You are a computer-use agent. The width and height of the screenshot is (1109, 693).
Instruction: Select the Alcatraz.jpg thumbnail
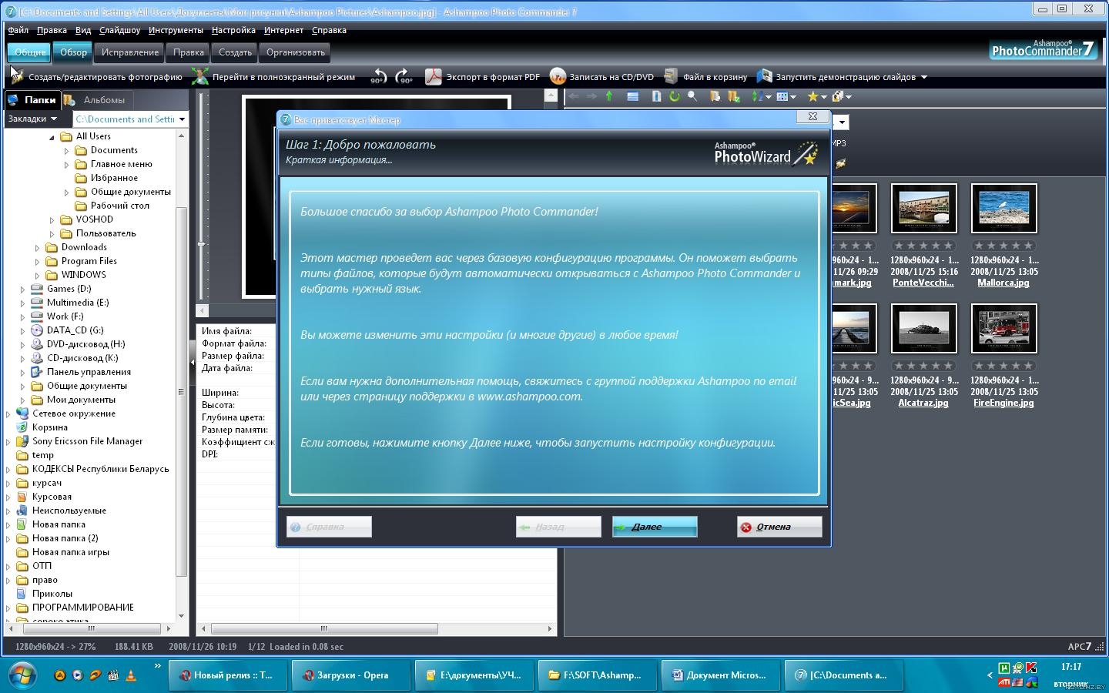(x=923, y=328)
